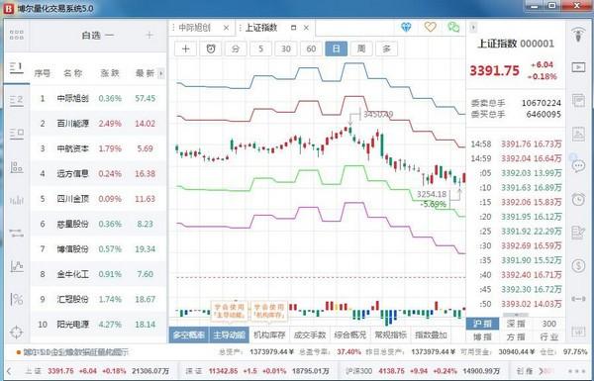Screen dimensions: 594x381
Task: Select the 方指 button
Action: (516, 336)
